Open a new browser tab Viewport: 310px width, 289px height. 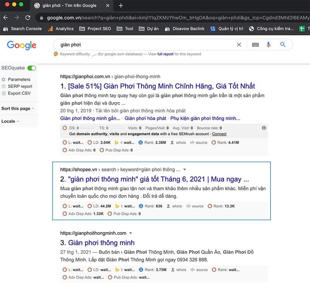point(121,6)
